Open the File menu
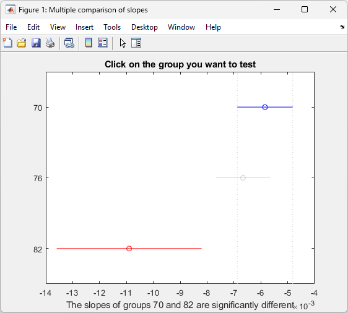This screenshot has width=348, height=313. 11,27
